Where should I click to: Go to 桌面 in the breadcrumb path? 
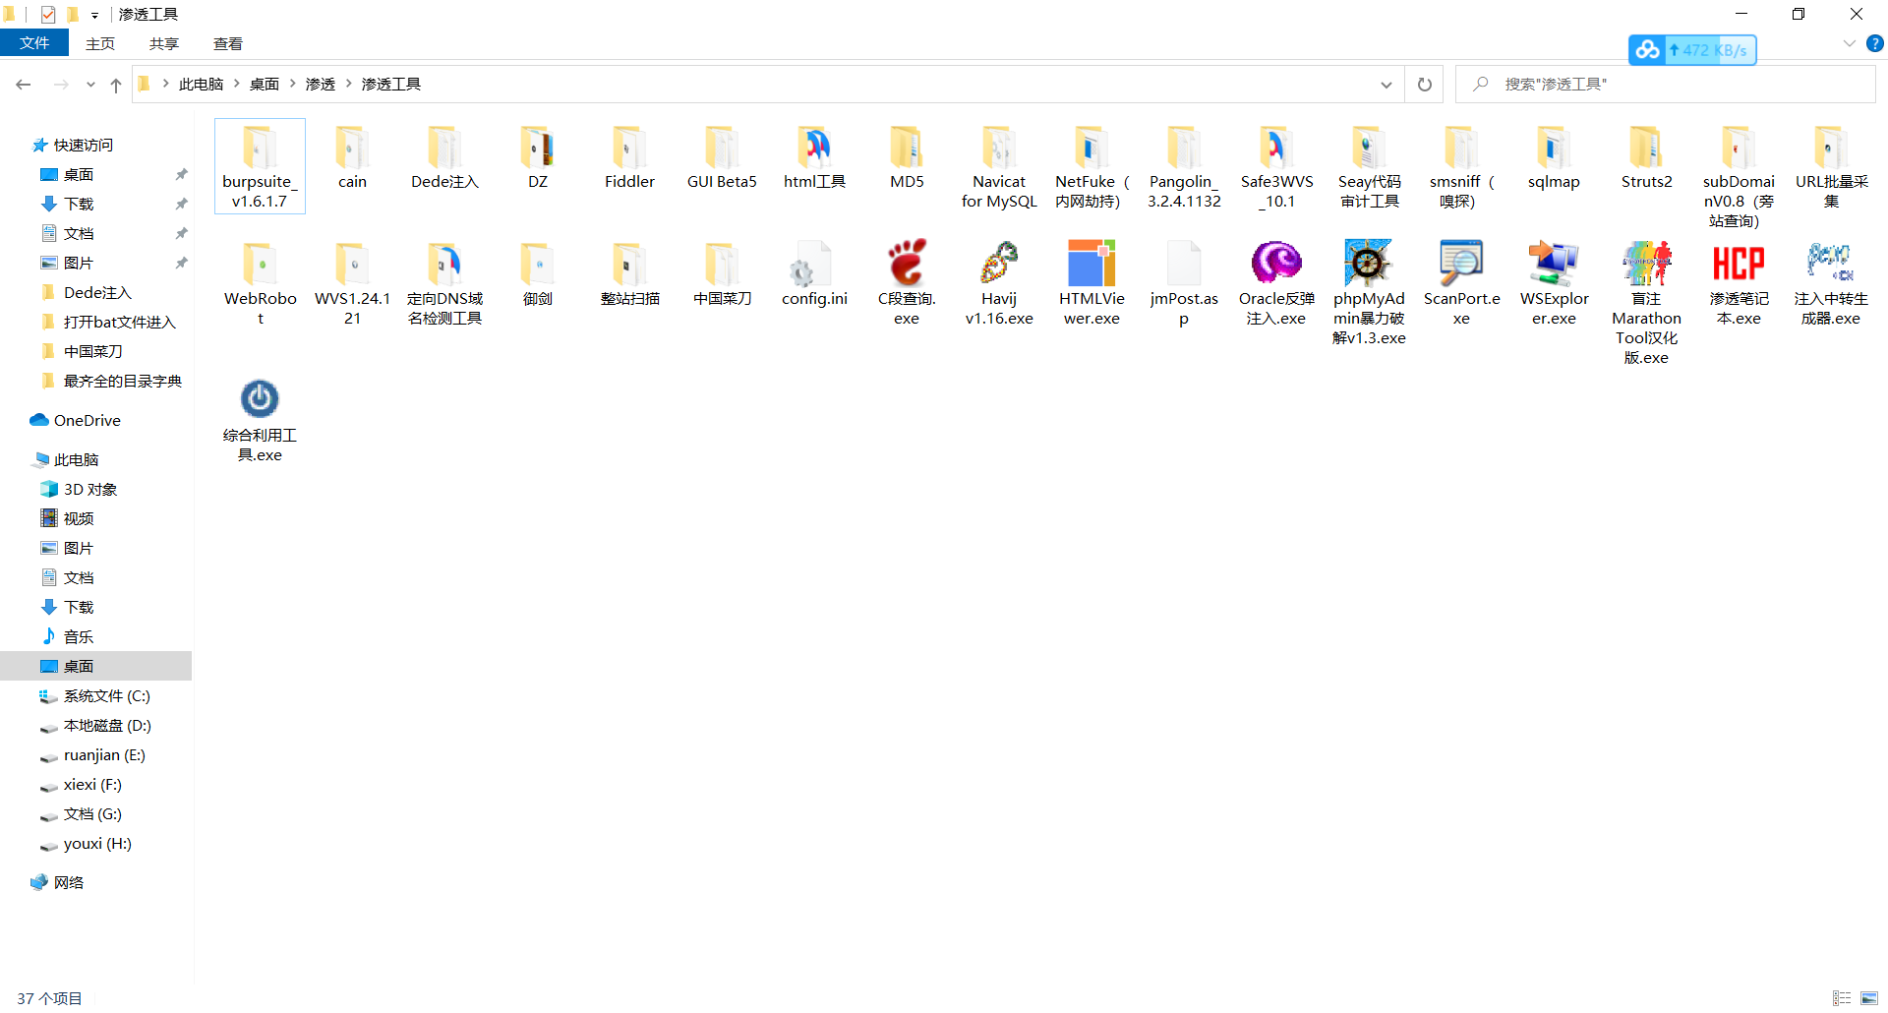click(x=264, y=85)
